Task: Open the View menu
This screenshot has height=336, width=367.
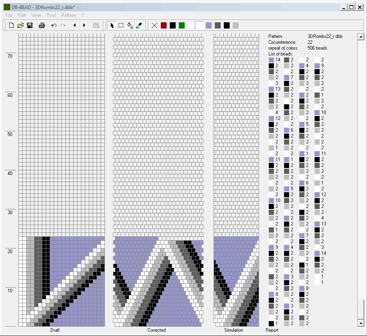Action: point(36,15)
